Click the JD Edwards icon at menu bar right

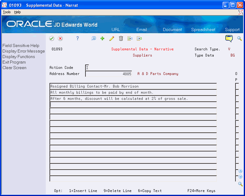click(x=241, y=12)
